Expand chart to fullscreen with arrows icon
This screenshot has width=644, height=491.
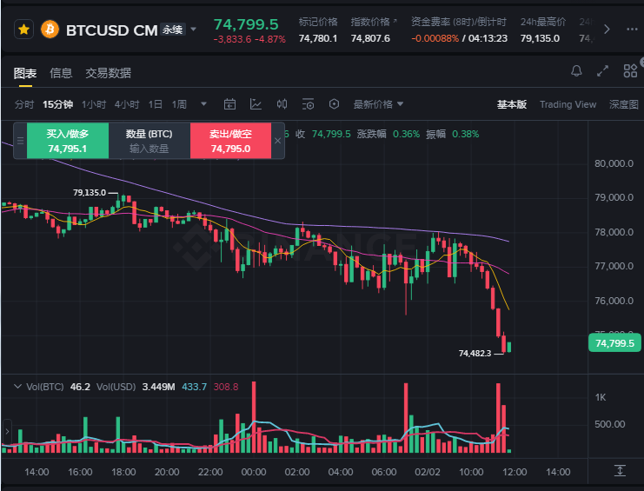[x=602, y=71]
